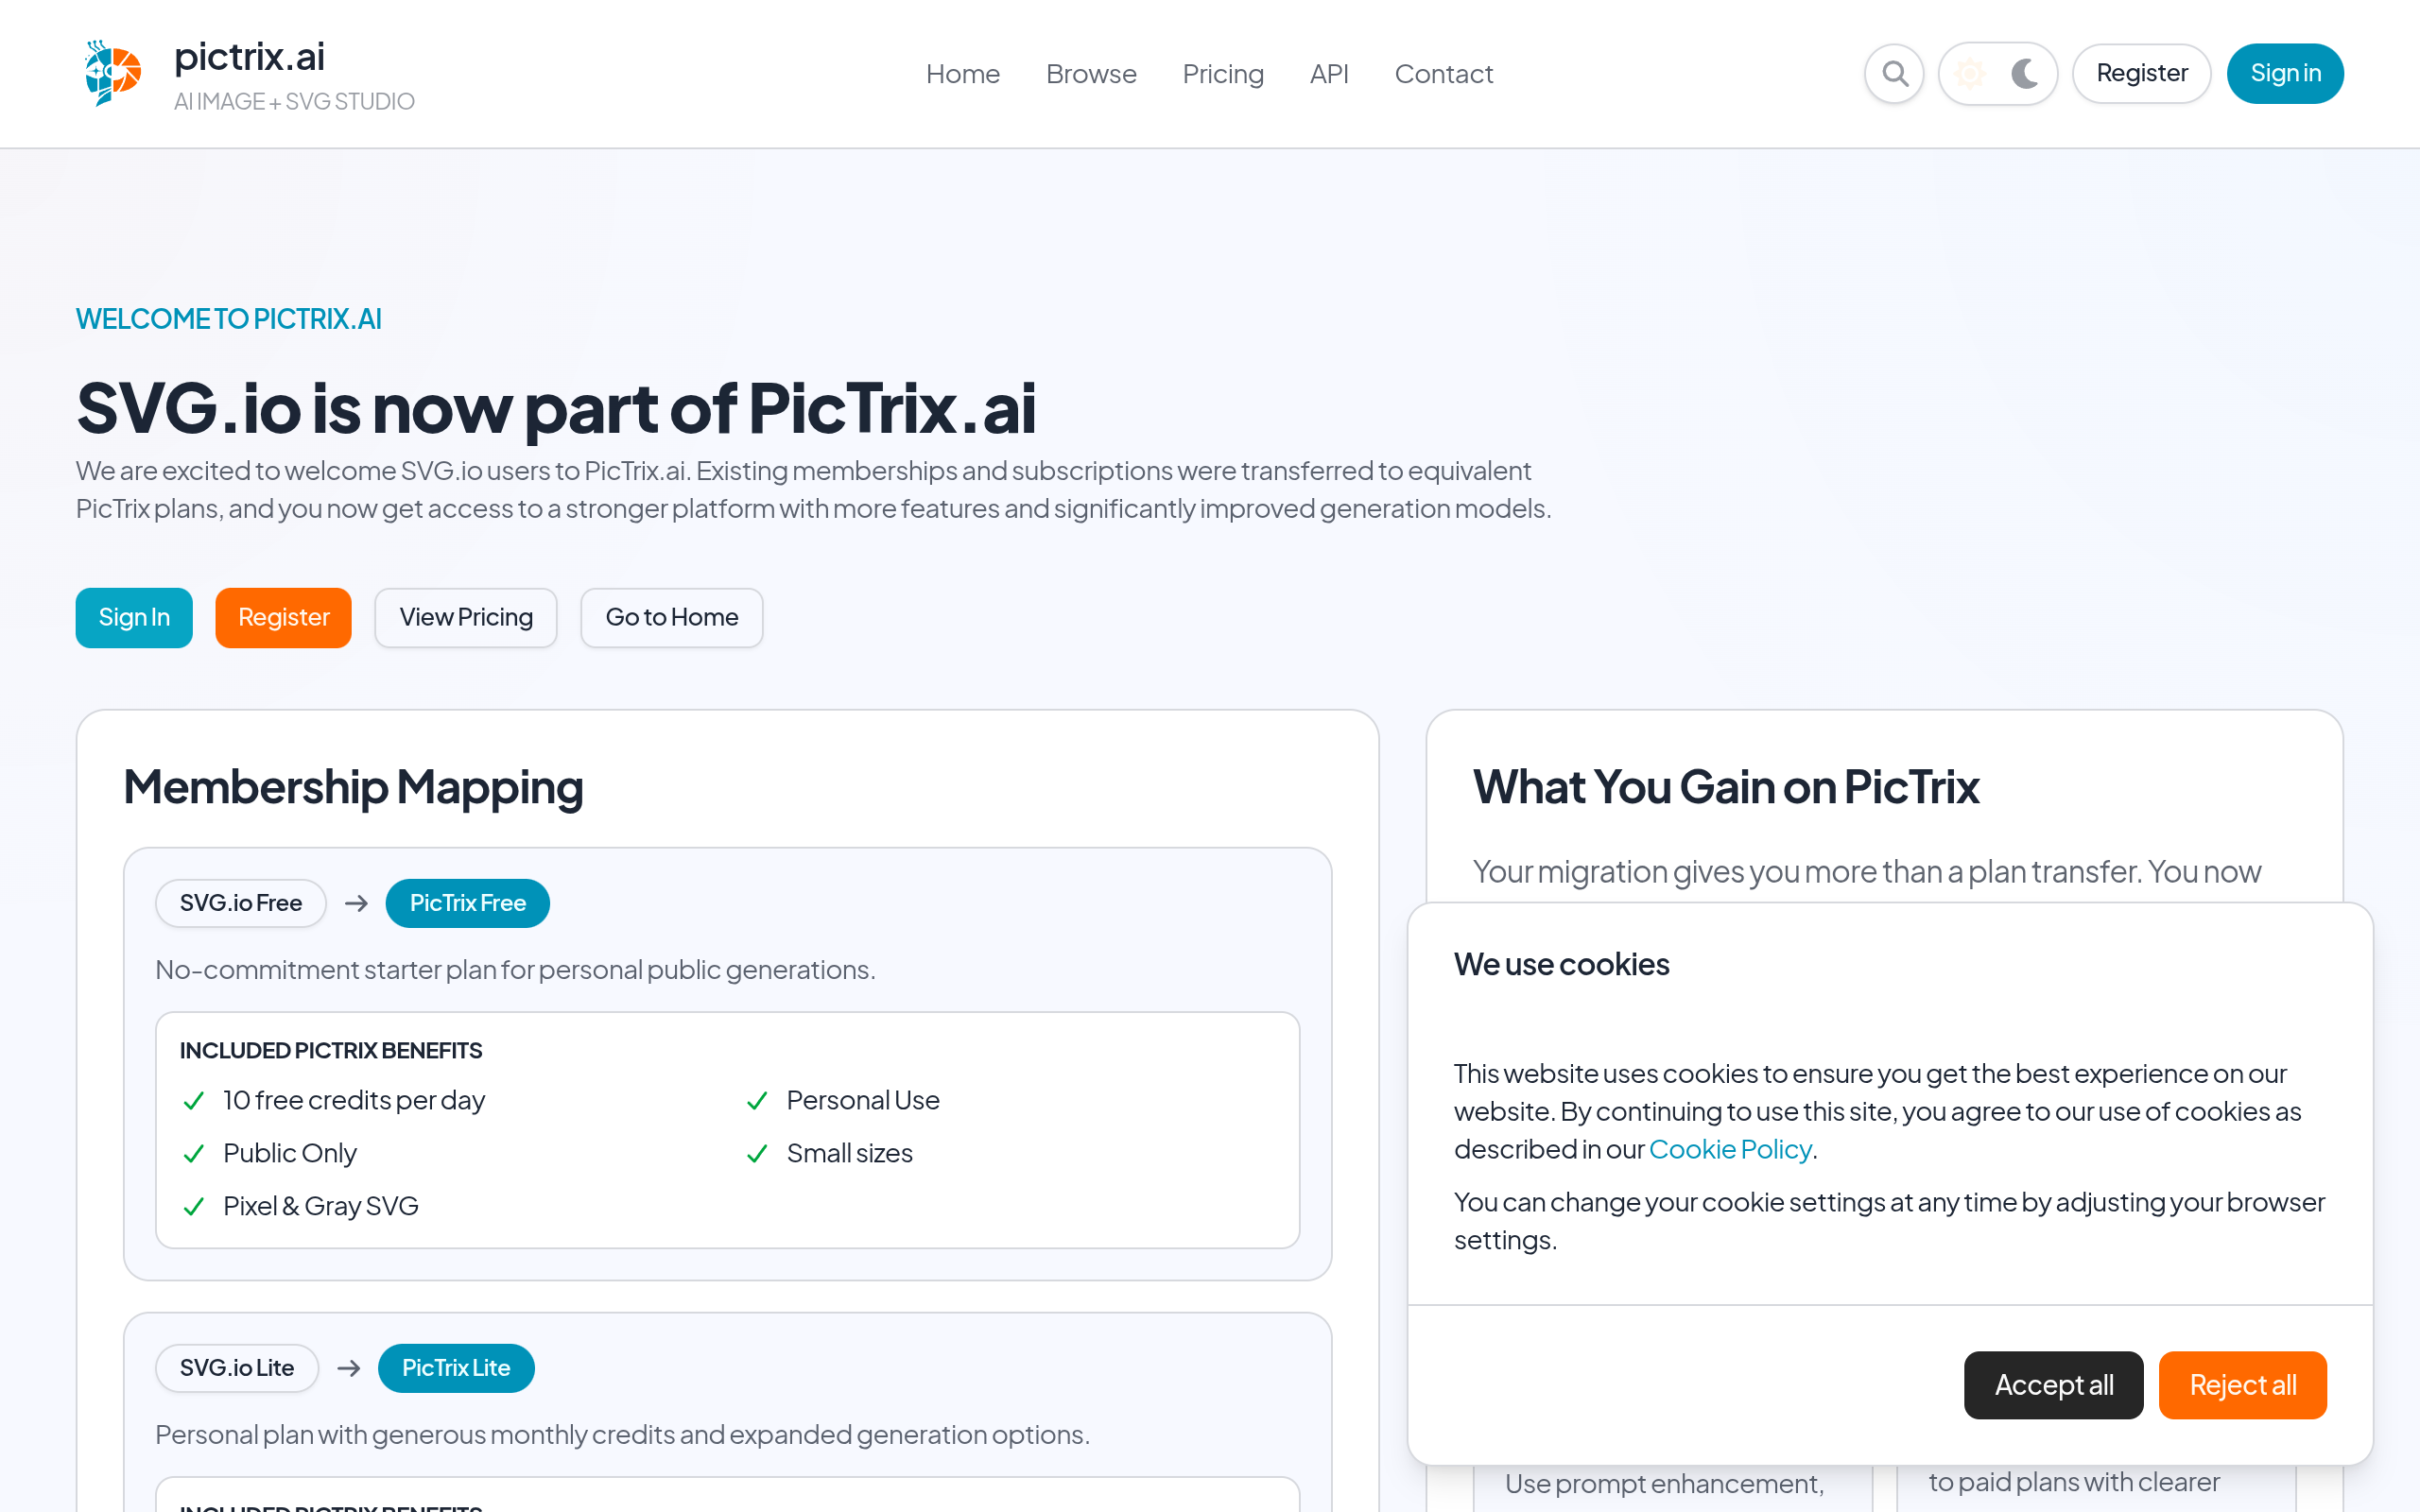This screenshot has width=2420, height=1512.
Task: Click the Register button in header
Action: pyautogui.click(x=2141, y=73)
